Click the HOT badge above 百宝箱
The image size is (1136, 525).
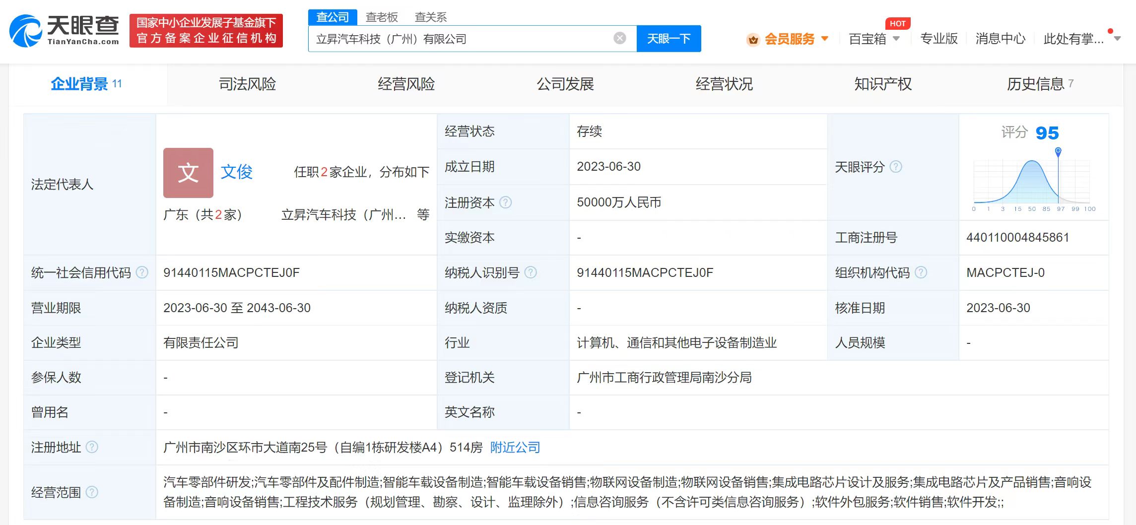click(897, 23)
